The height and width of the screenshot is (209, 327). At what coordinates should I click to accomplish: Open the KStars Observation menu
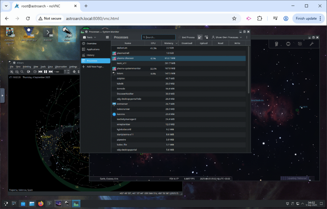click(x=61, y=67)
